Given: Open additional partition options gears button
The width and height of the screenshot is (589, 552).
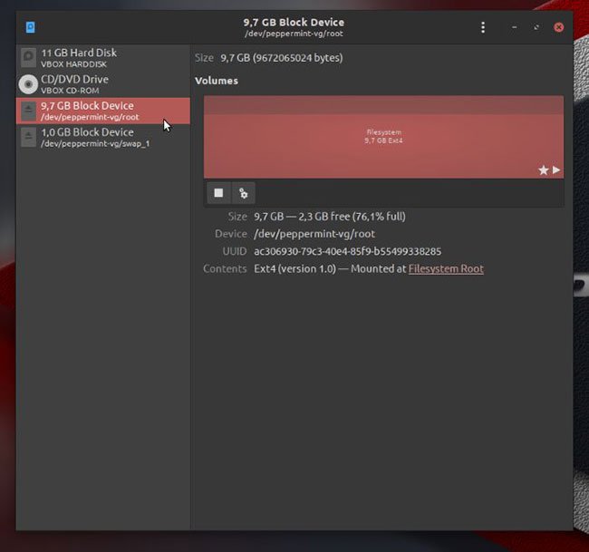Looking at the screenshot, I should [x=244, y=193].
